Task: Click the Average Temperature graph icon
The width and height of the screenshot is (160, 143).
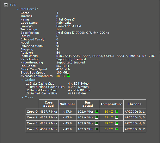Action: (69, 76)
